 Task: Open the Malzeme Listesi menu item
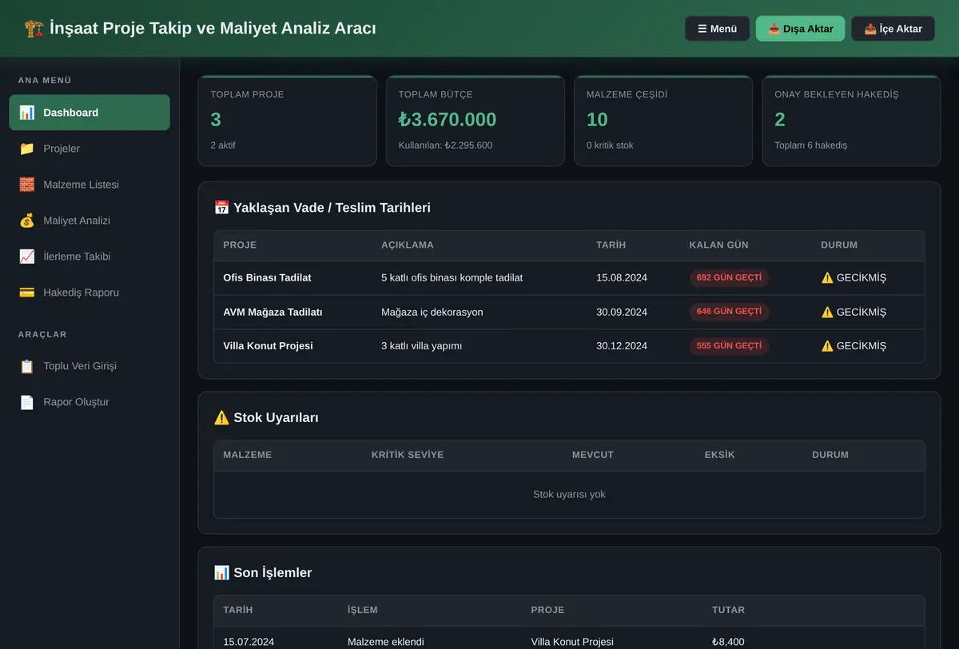tap(90, 185)
